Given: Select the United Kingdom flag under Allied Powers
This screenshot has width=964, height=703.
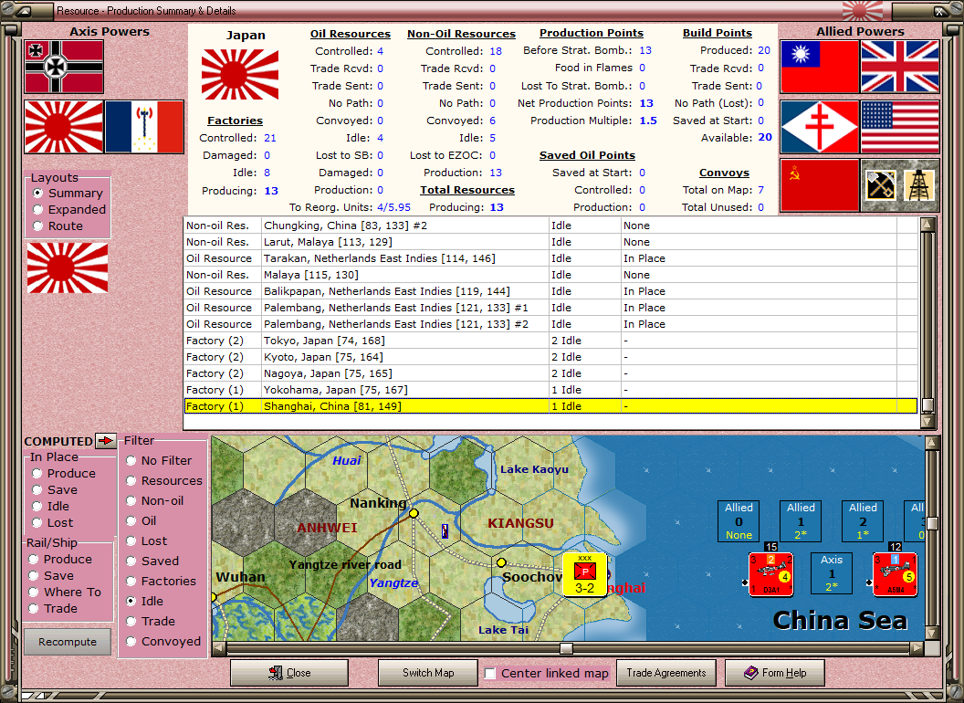Looking at the screenshot, I should point(900,67).
